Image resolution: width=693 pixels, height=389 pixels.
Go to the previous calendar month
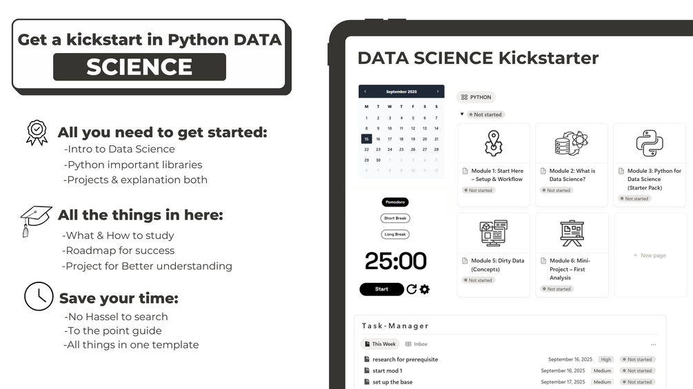tap(365, 92)
